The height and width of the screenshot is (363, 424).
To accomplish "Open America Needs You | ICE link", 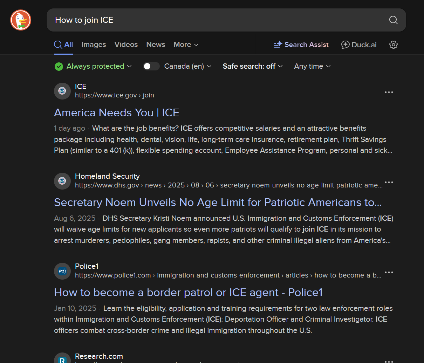I will pos(117,112).
